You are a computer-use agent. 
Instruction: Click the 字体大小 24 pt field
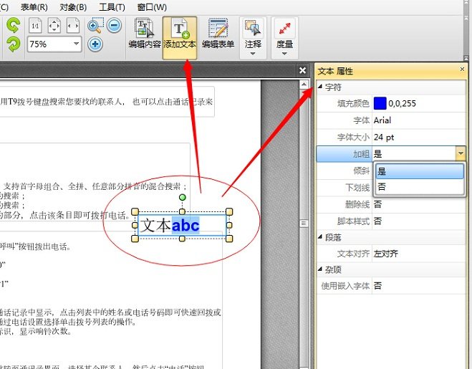pos(419,138)
